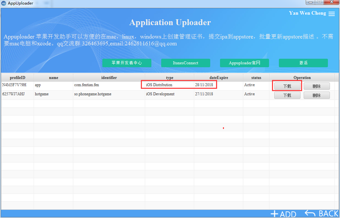Sort by status column header

click(256, 78)
